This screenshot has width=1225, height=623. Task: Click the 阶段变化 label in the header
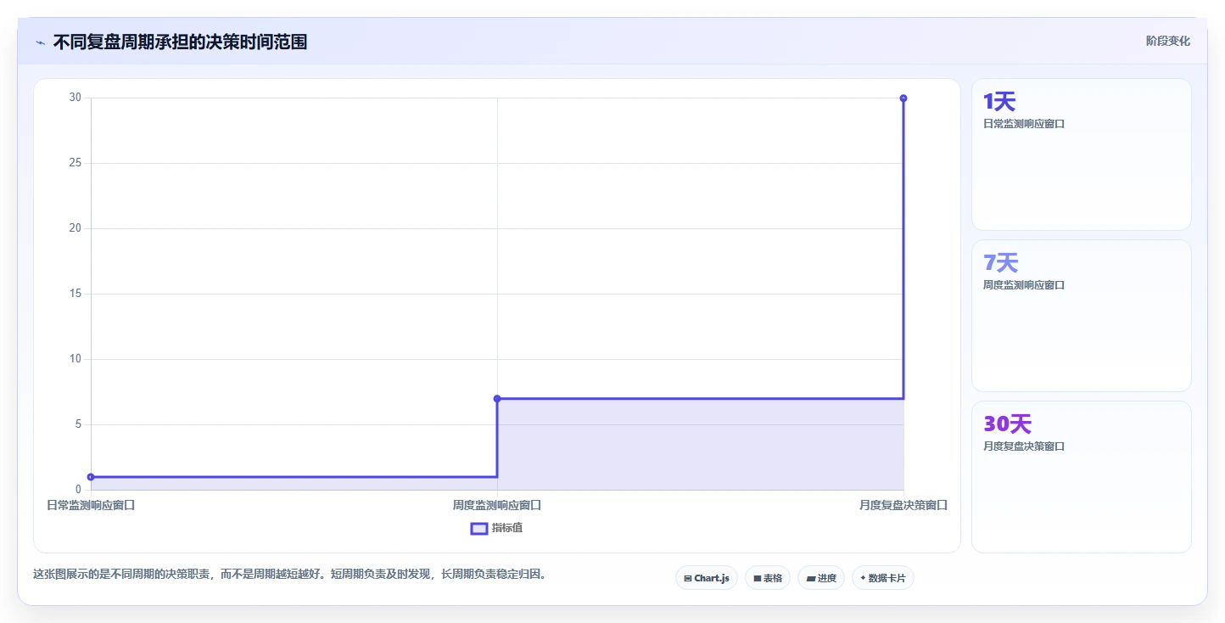point(1168,41)
